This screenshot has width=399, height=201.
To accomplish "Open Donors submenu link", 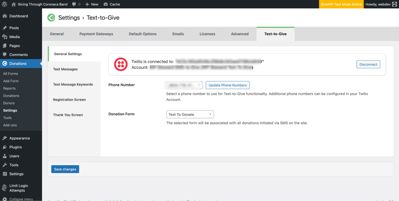I will click(x=9, y=103).
